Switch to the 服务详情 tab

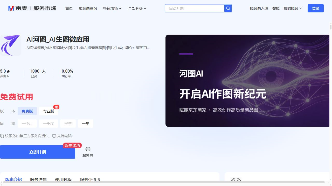point(38,179)
